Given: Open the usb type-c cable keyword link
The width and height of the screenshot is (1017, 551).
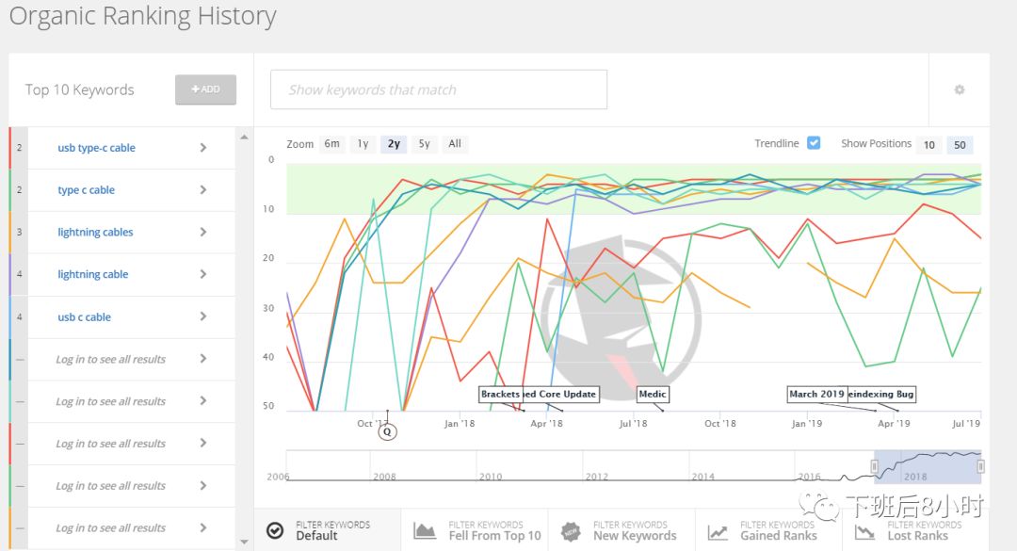Looking at the screenshot, I should [x=97, y=147].
